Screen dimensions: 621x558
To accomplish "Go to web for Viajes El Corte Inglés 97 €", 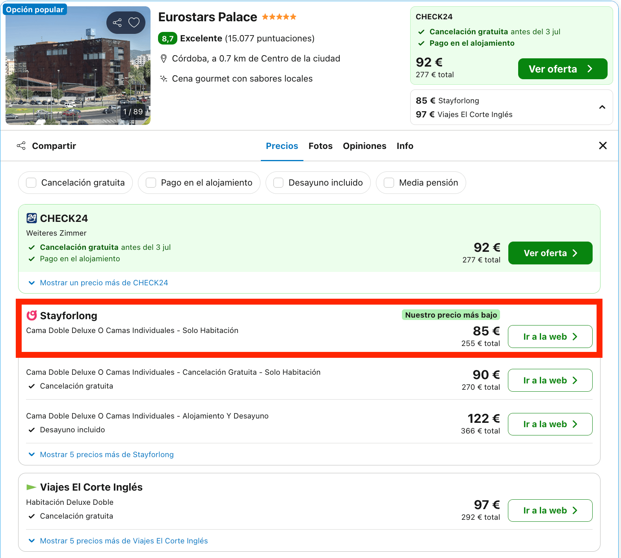I will pyautogui.click(x=550, y=510).
